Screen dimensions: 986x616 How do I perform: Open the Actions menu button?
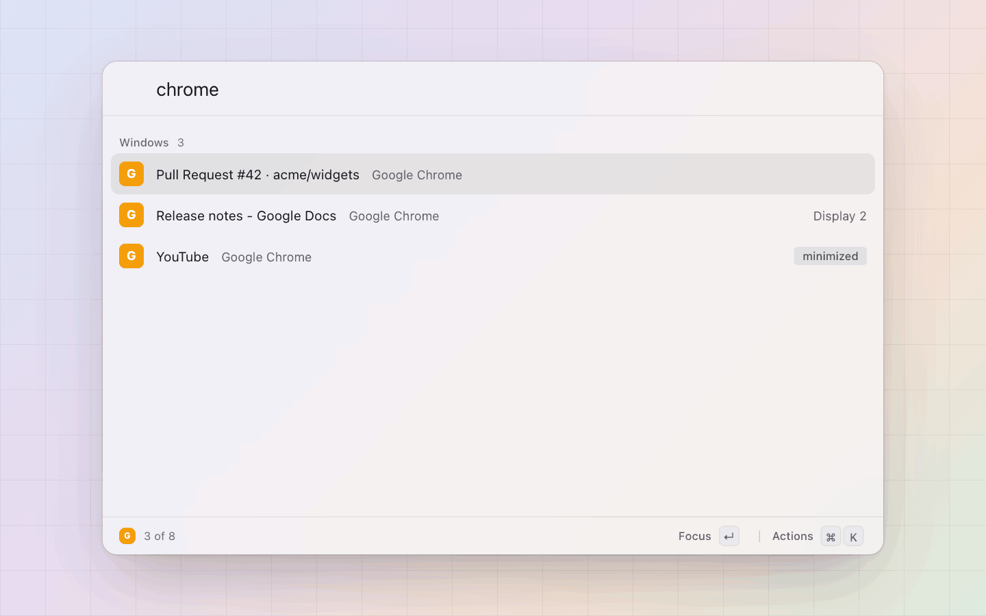[818, 537]
